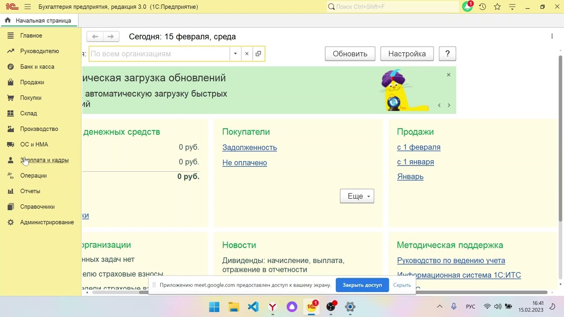564x317 pixels.
Task: Open the history clock icon
Action: click(x=482, y=7)
